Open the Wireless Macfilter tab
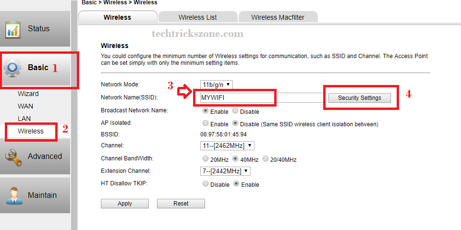The height and width of the screenshot is (230, 461). click(278, 17)
